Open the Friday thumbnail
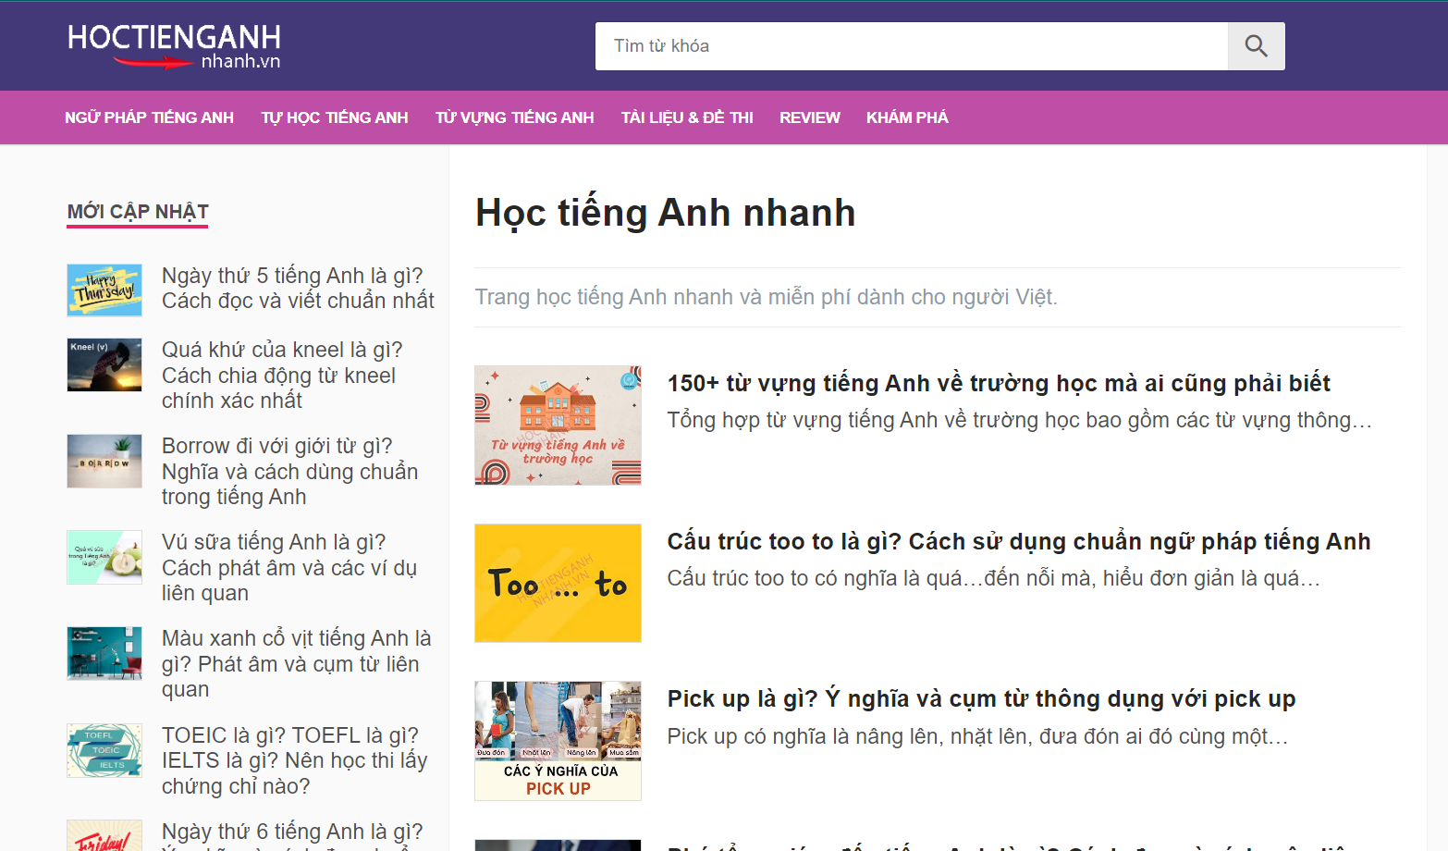 (x=104, y=835)
